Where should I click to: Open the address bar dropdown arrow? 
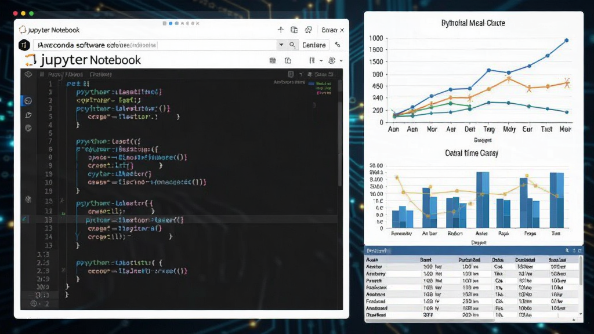[281, 45]
